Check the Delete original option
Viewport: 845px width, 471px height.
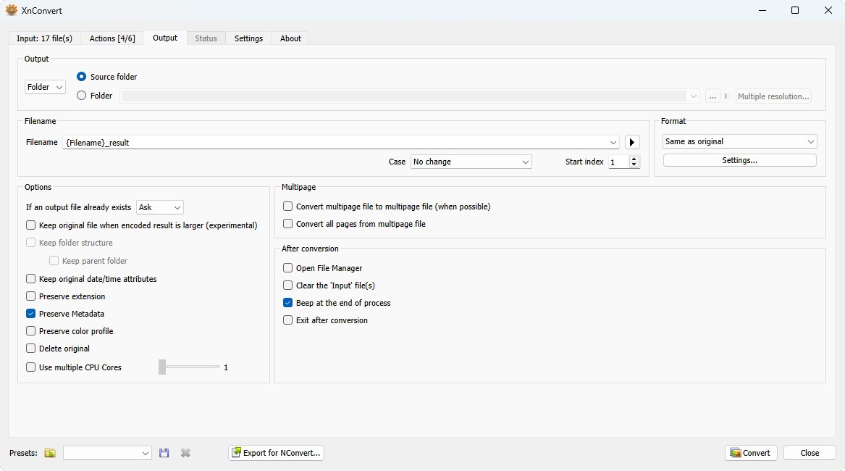point(30,349)
